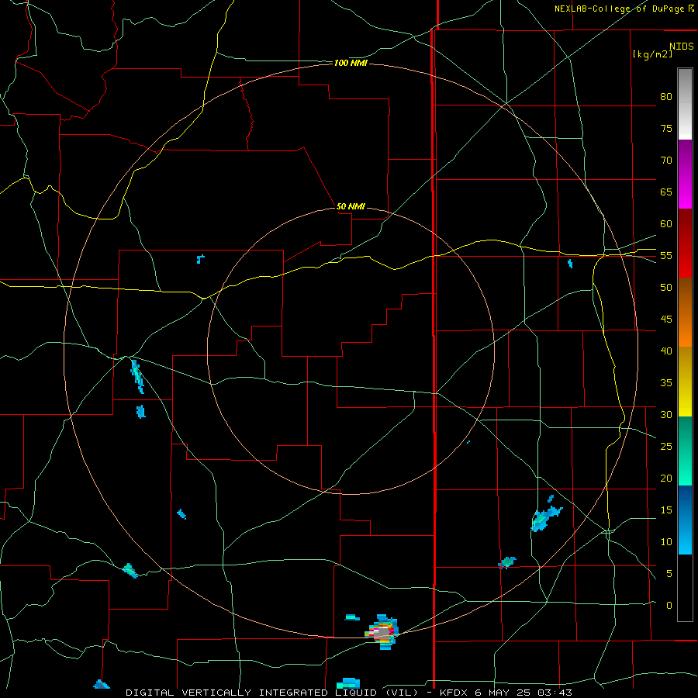Pick the brown-orange segment of the color bar

click(685, 312)
